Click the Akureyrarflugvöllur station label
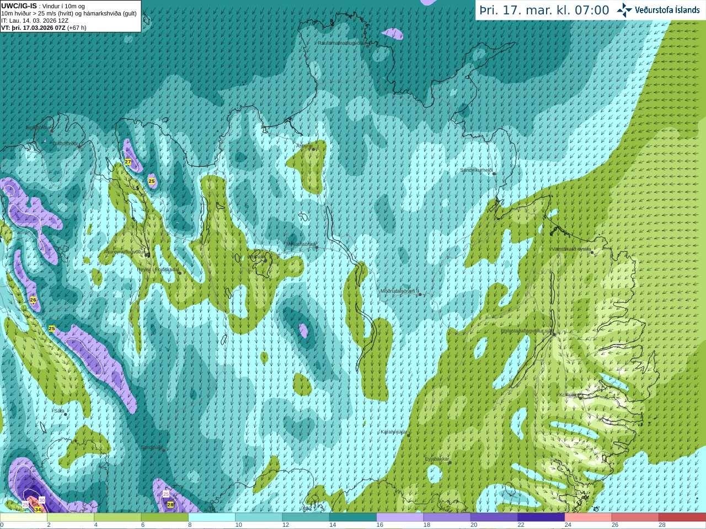706x529 pixels. click(125, 252)
